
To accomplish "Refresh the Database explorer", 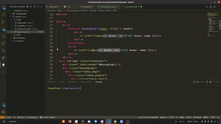I will pyautogui.click(x=38, y=7).
